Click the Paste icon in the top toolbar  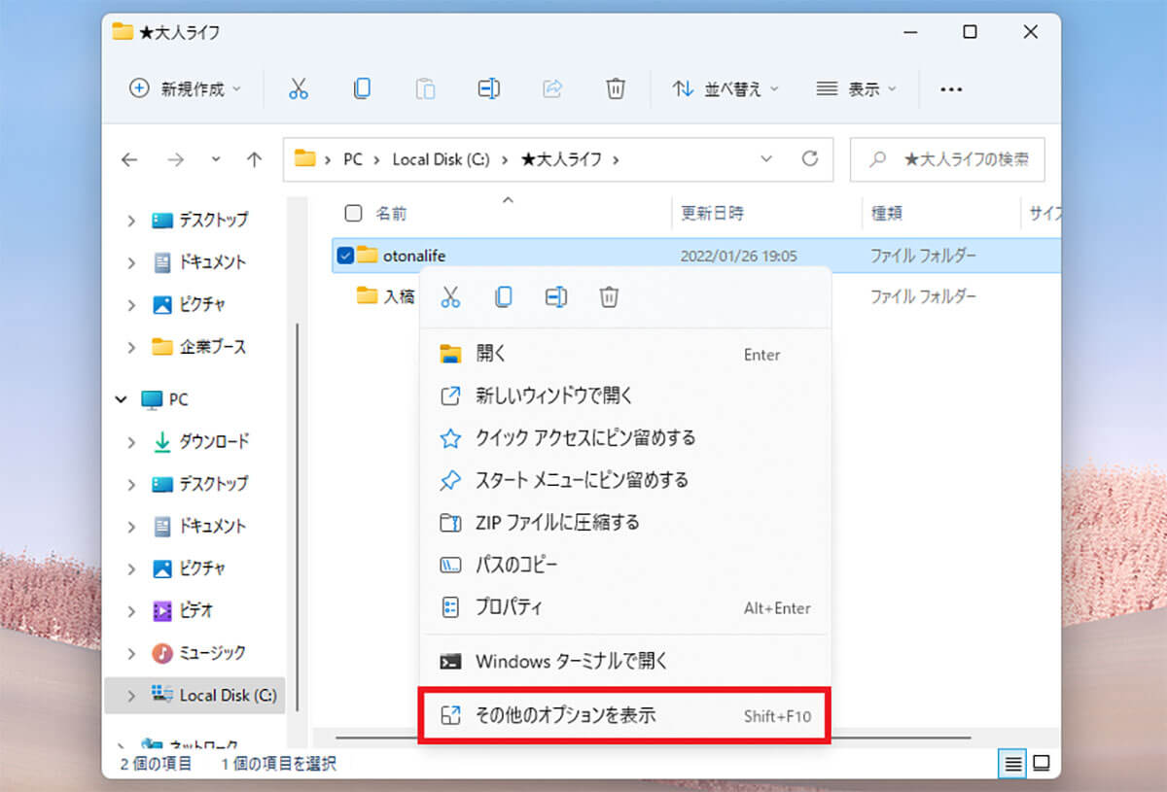coord(425,88)
